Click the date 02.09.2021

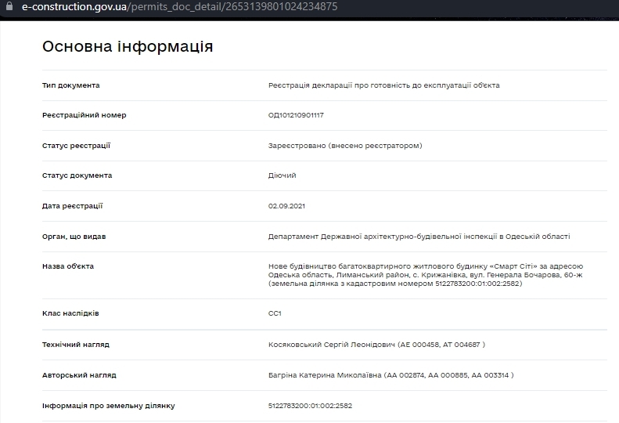(286, 206)
